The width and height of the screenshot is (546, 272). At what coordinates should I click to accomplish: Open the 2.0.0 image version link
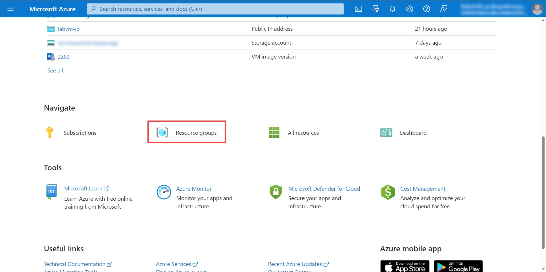(64, 57)
